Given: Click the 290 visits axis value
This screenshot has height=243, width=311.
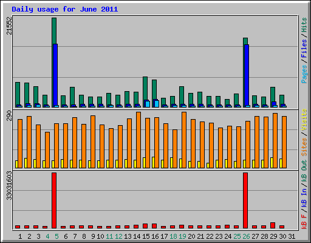Looking at the screenshot, I should coord(10,115).
